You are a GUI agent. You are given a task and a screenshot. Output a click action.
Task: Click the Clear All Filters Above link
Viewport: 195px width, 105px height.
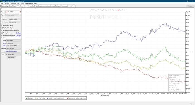11,51
